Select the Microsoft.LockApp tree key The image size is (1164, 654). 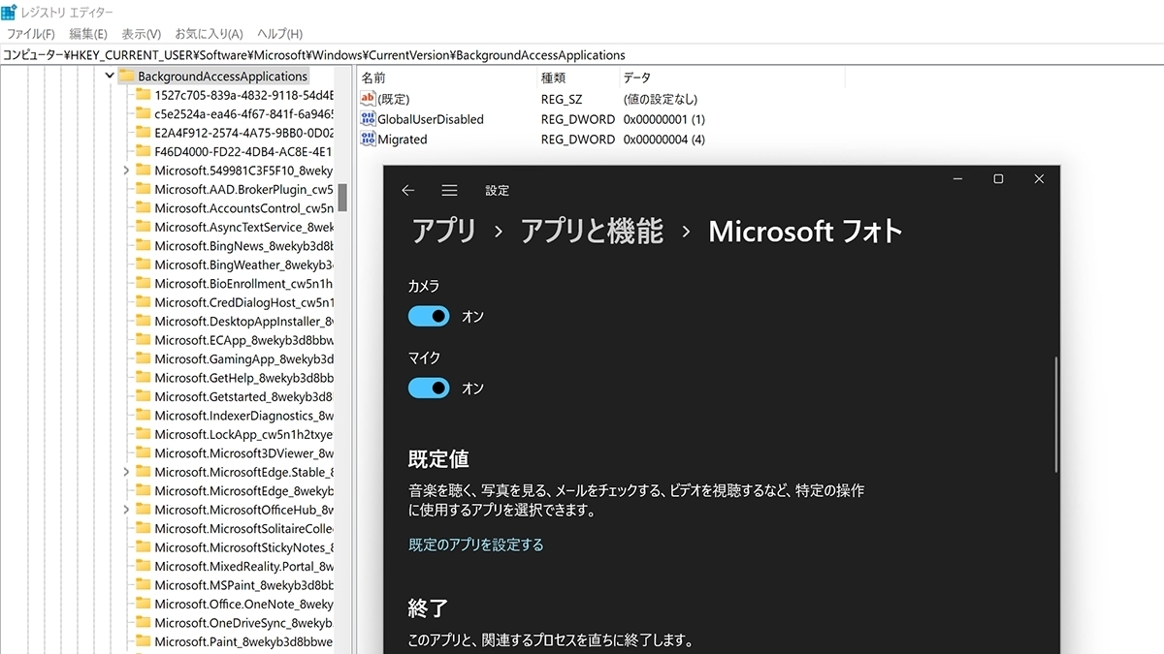tap(243, 434)
